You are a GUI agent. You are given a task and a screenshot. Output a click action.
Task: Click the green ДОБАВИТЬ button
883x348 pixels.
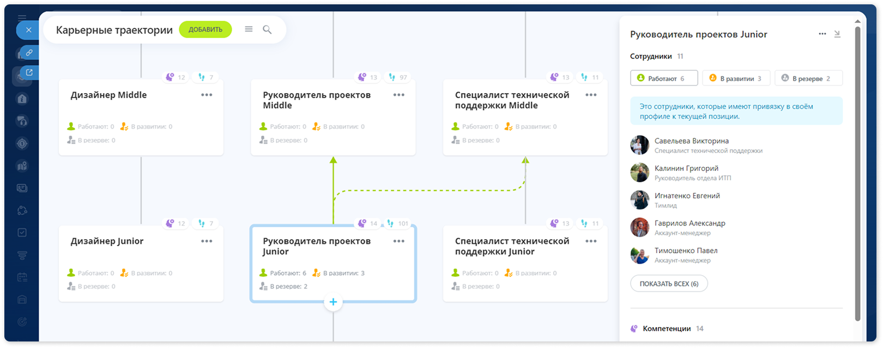(x=205, y=29)
